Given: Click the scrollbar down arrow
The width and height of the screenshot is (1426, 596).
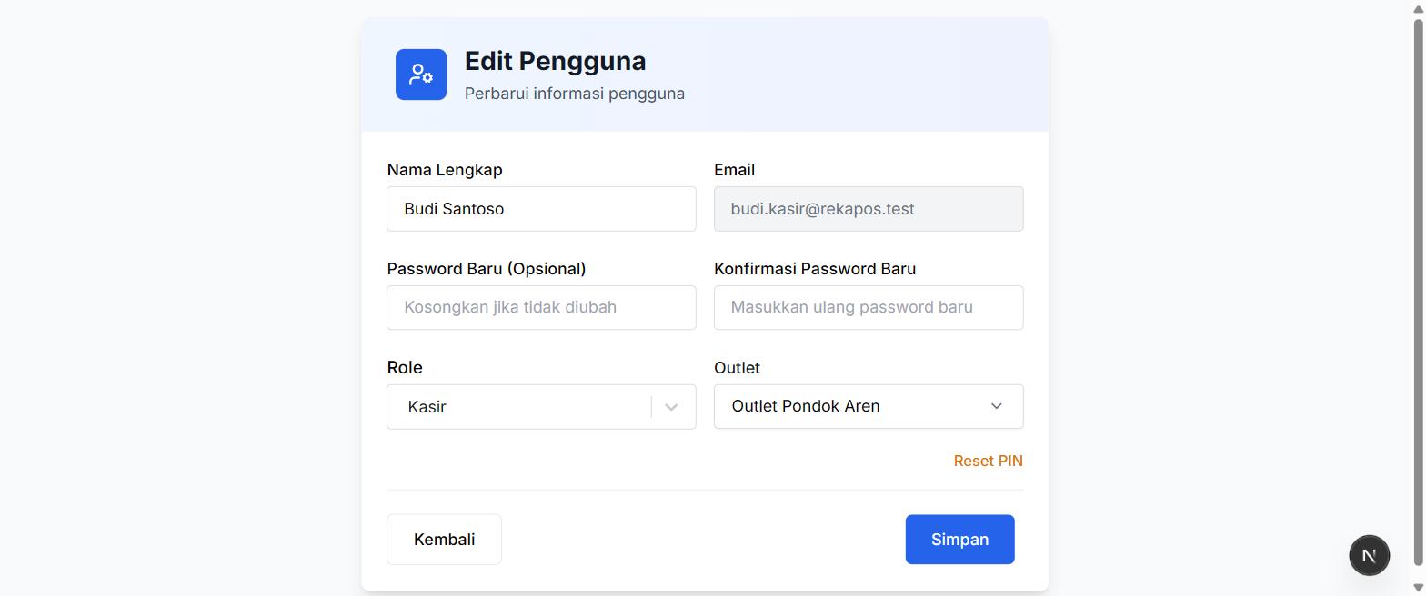Looking at the screenshot, I should (1418, 588).
